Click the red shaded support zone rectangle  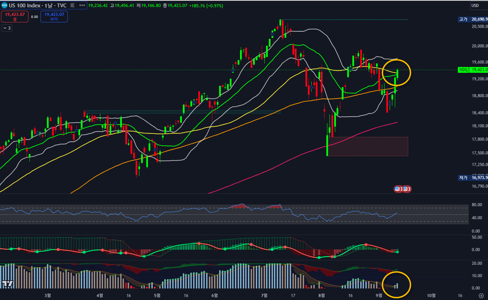(x=368, y=146)
